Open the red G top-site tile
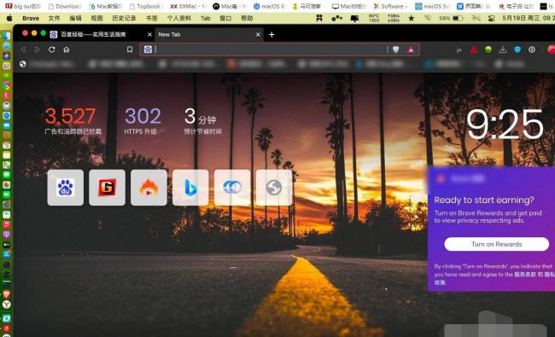Screen dimensions: 555x337 [107, 188]
